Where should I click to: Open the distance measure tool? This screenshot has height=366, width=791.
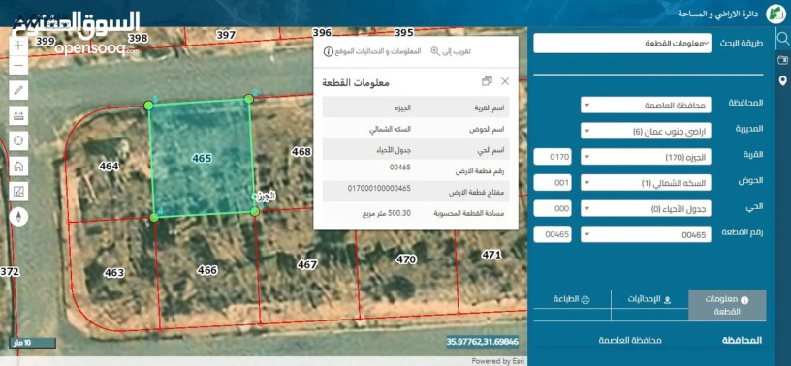18,115
